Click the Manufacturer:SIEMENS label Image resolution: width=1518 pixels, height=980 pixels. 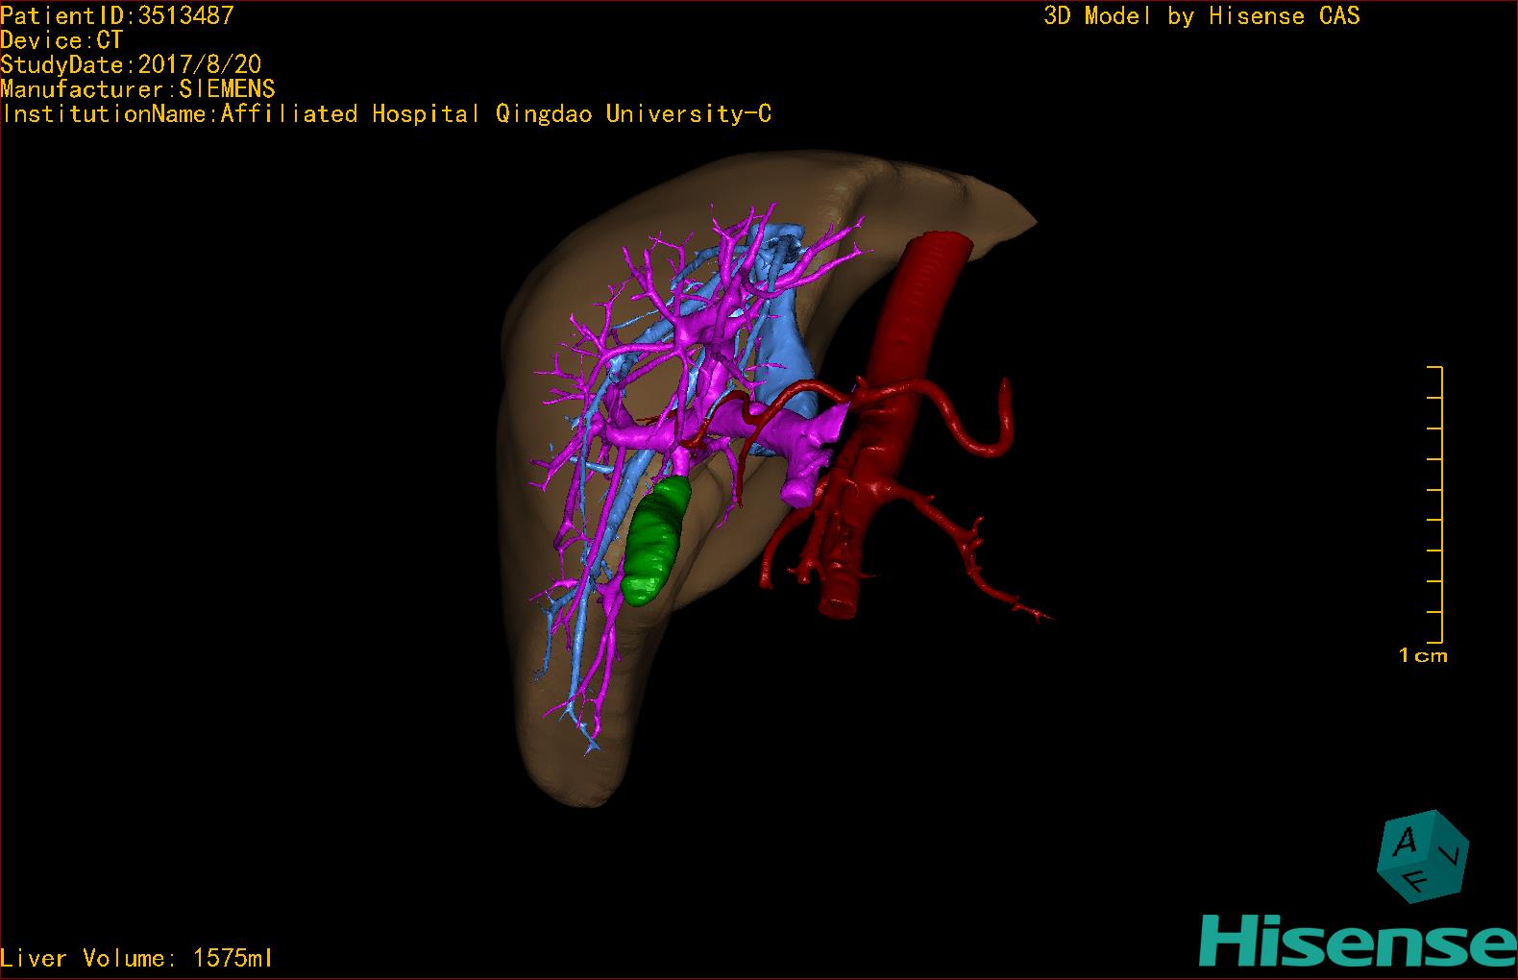coord(137,89)
